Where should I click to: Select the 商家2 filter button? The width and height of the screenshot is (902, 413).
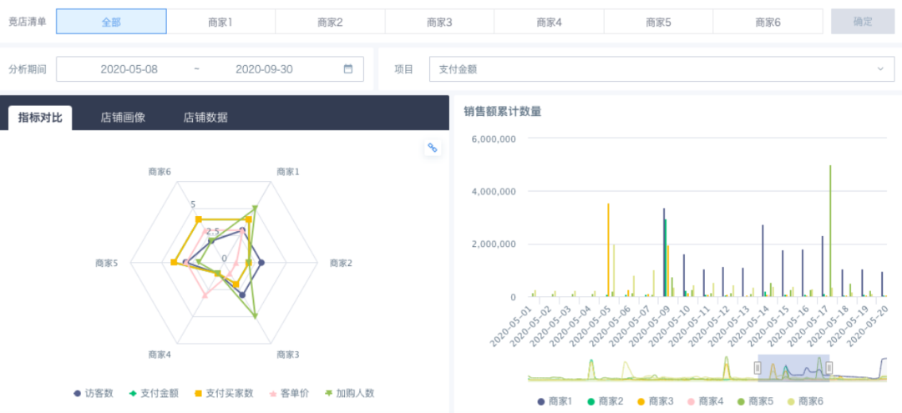point(330,22)
